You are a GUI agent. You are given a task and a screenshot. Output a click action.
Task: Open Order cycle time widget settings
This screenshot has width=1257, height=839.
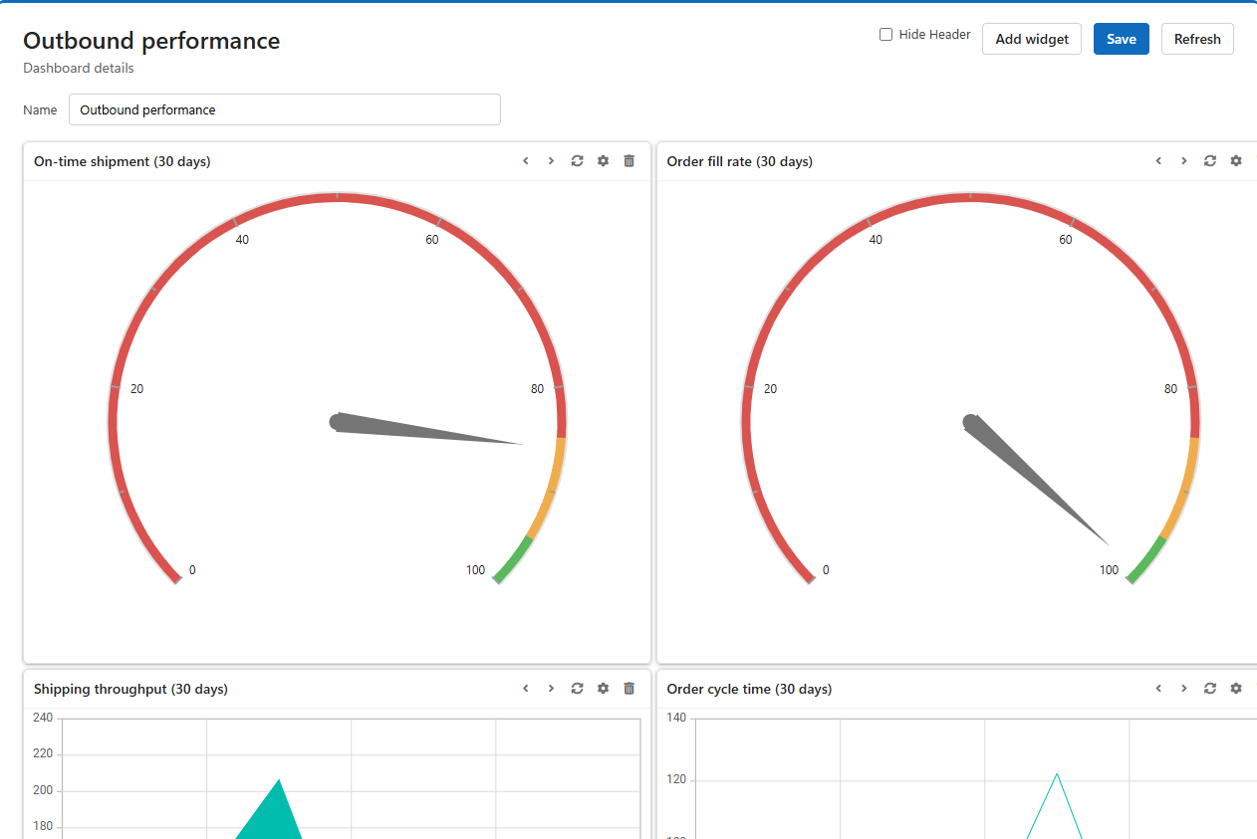pyautogui.click(x=1236, y=689)
